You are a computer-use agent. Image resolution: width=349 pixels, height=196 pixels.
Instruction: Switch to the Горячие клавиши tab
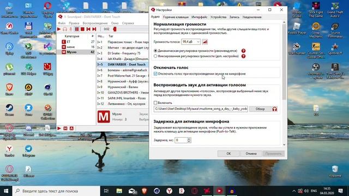click(176, 17)
